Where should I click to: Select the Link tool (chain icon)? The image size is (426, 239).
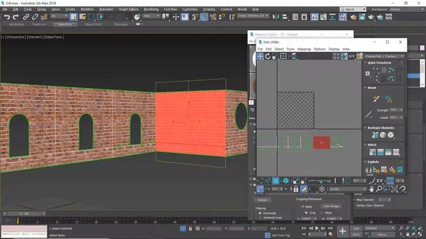26,17
